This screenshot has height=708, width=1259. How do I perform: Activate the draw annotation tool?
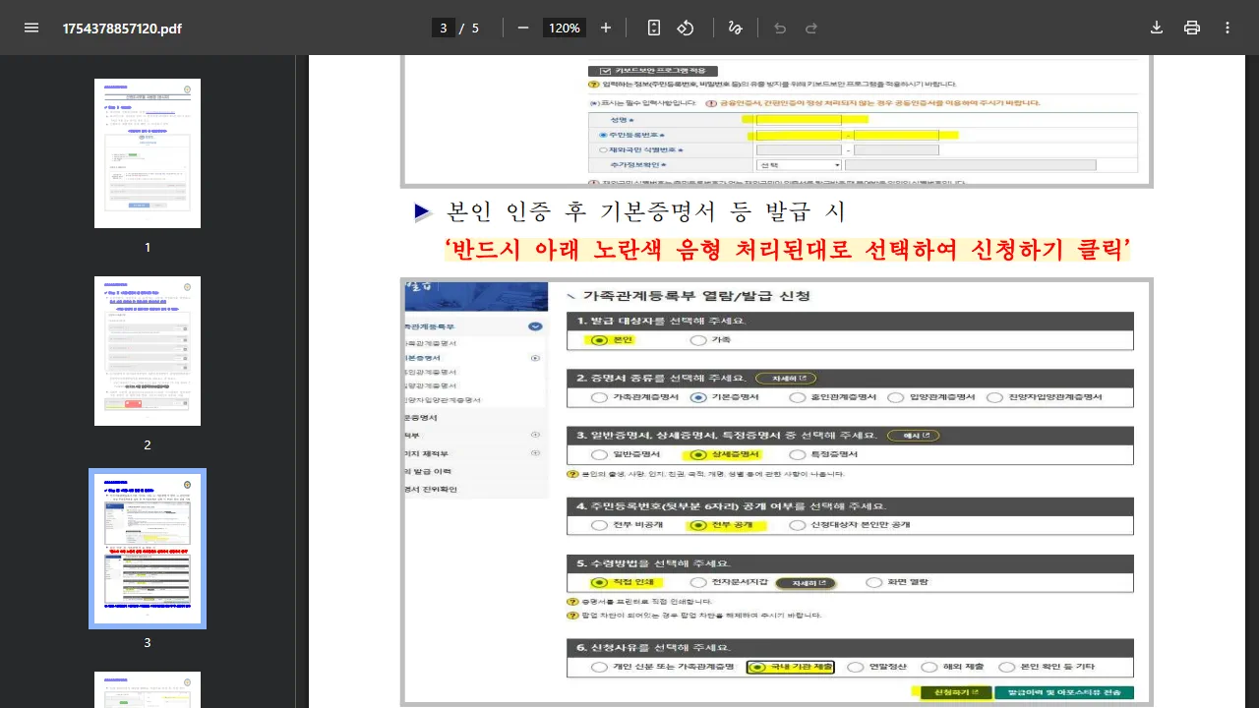[x=735, y=28]
